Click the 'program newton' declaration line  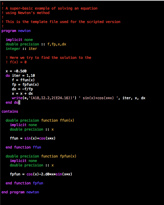click(x=16, y=31)
